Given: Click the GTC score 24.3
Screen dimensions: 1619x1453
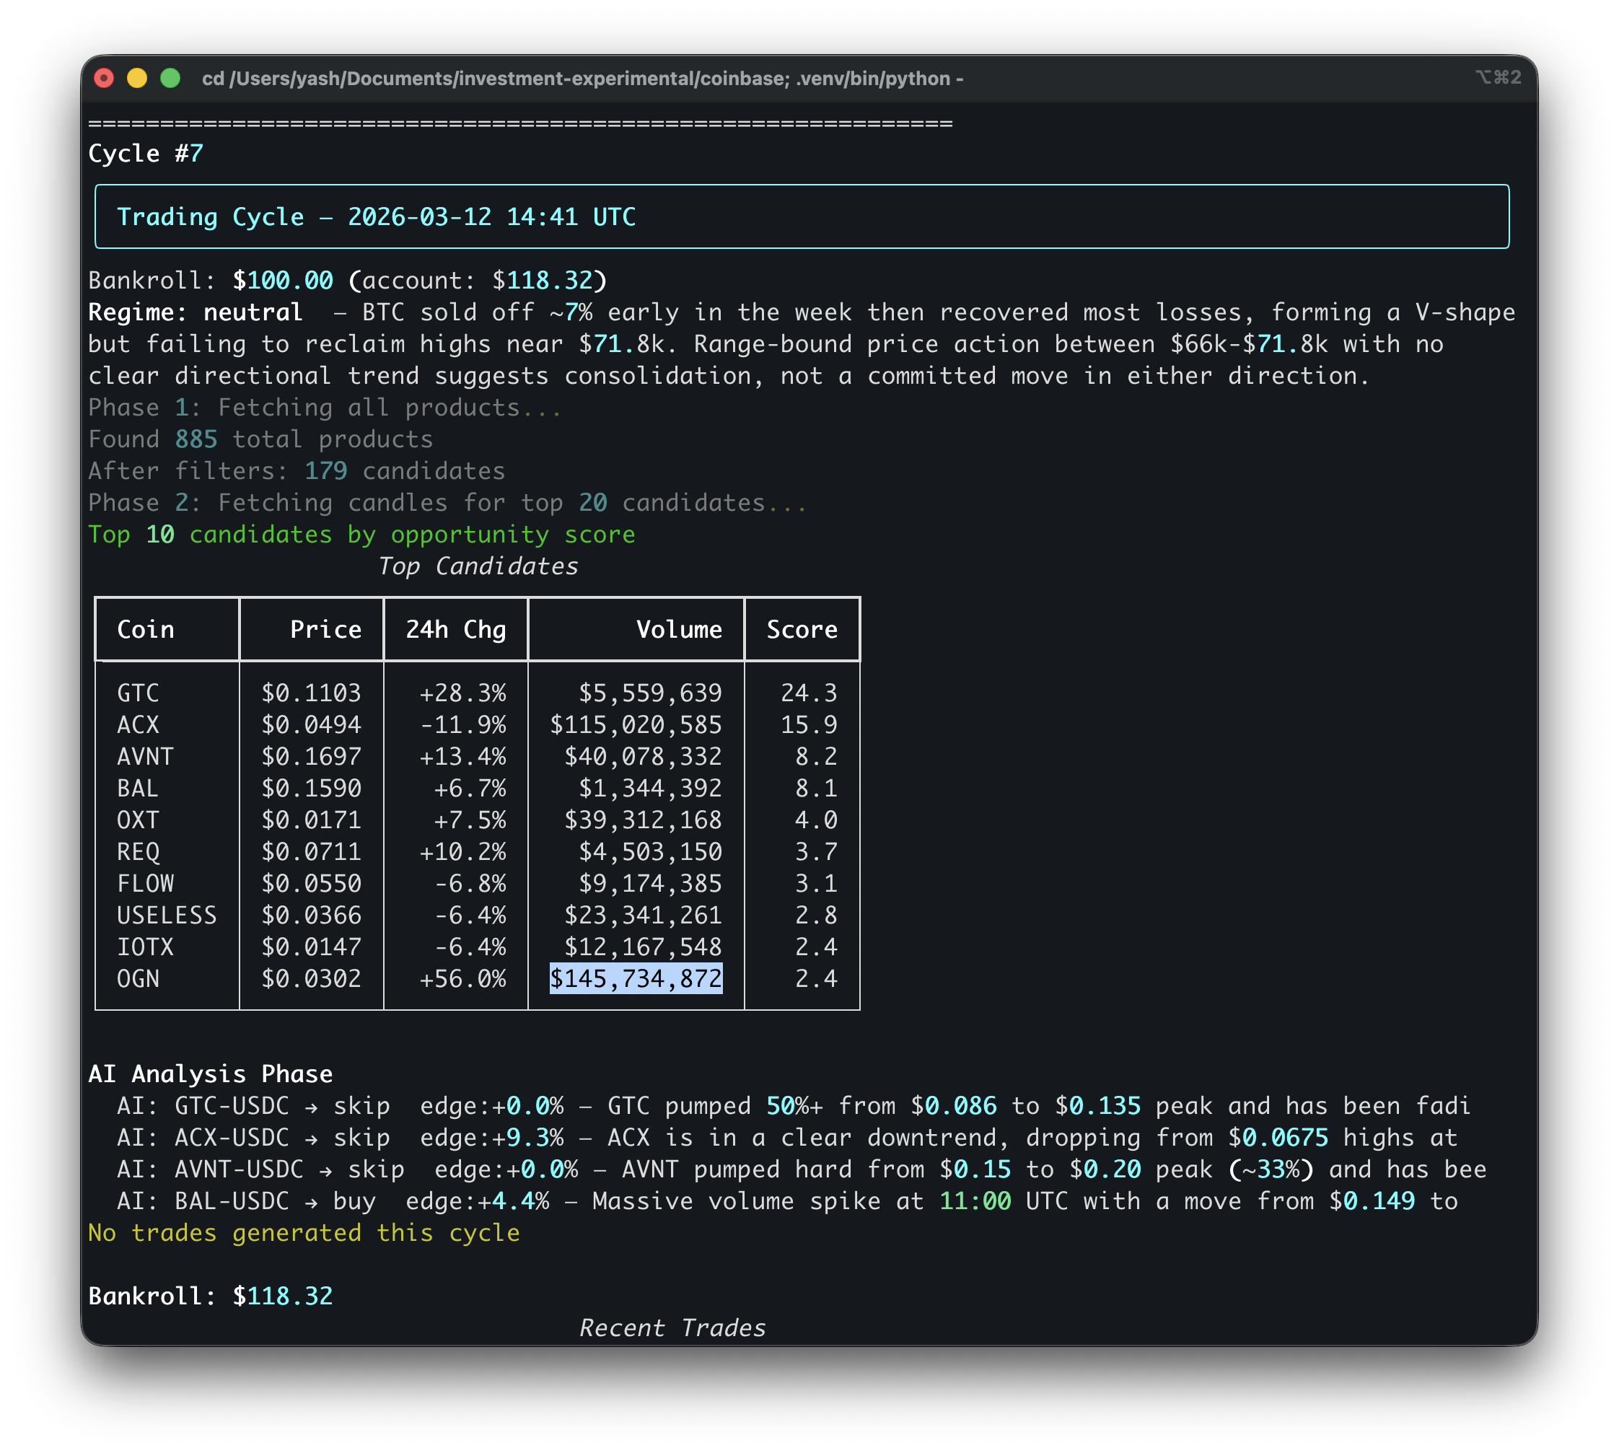Looking at the screenshot, I should click(x=809, y=693).
